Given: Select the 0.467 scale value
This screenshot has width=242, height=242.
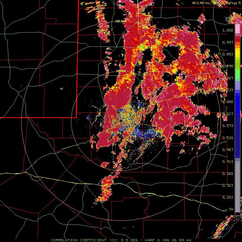Looking at the screenshot, I should pyautogui.click(x=228, y=150).
